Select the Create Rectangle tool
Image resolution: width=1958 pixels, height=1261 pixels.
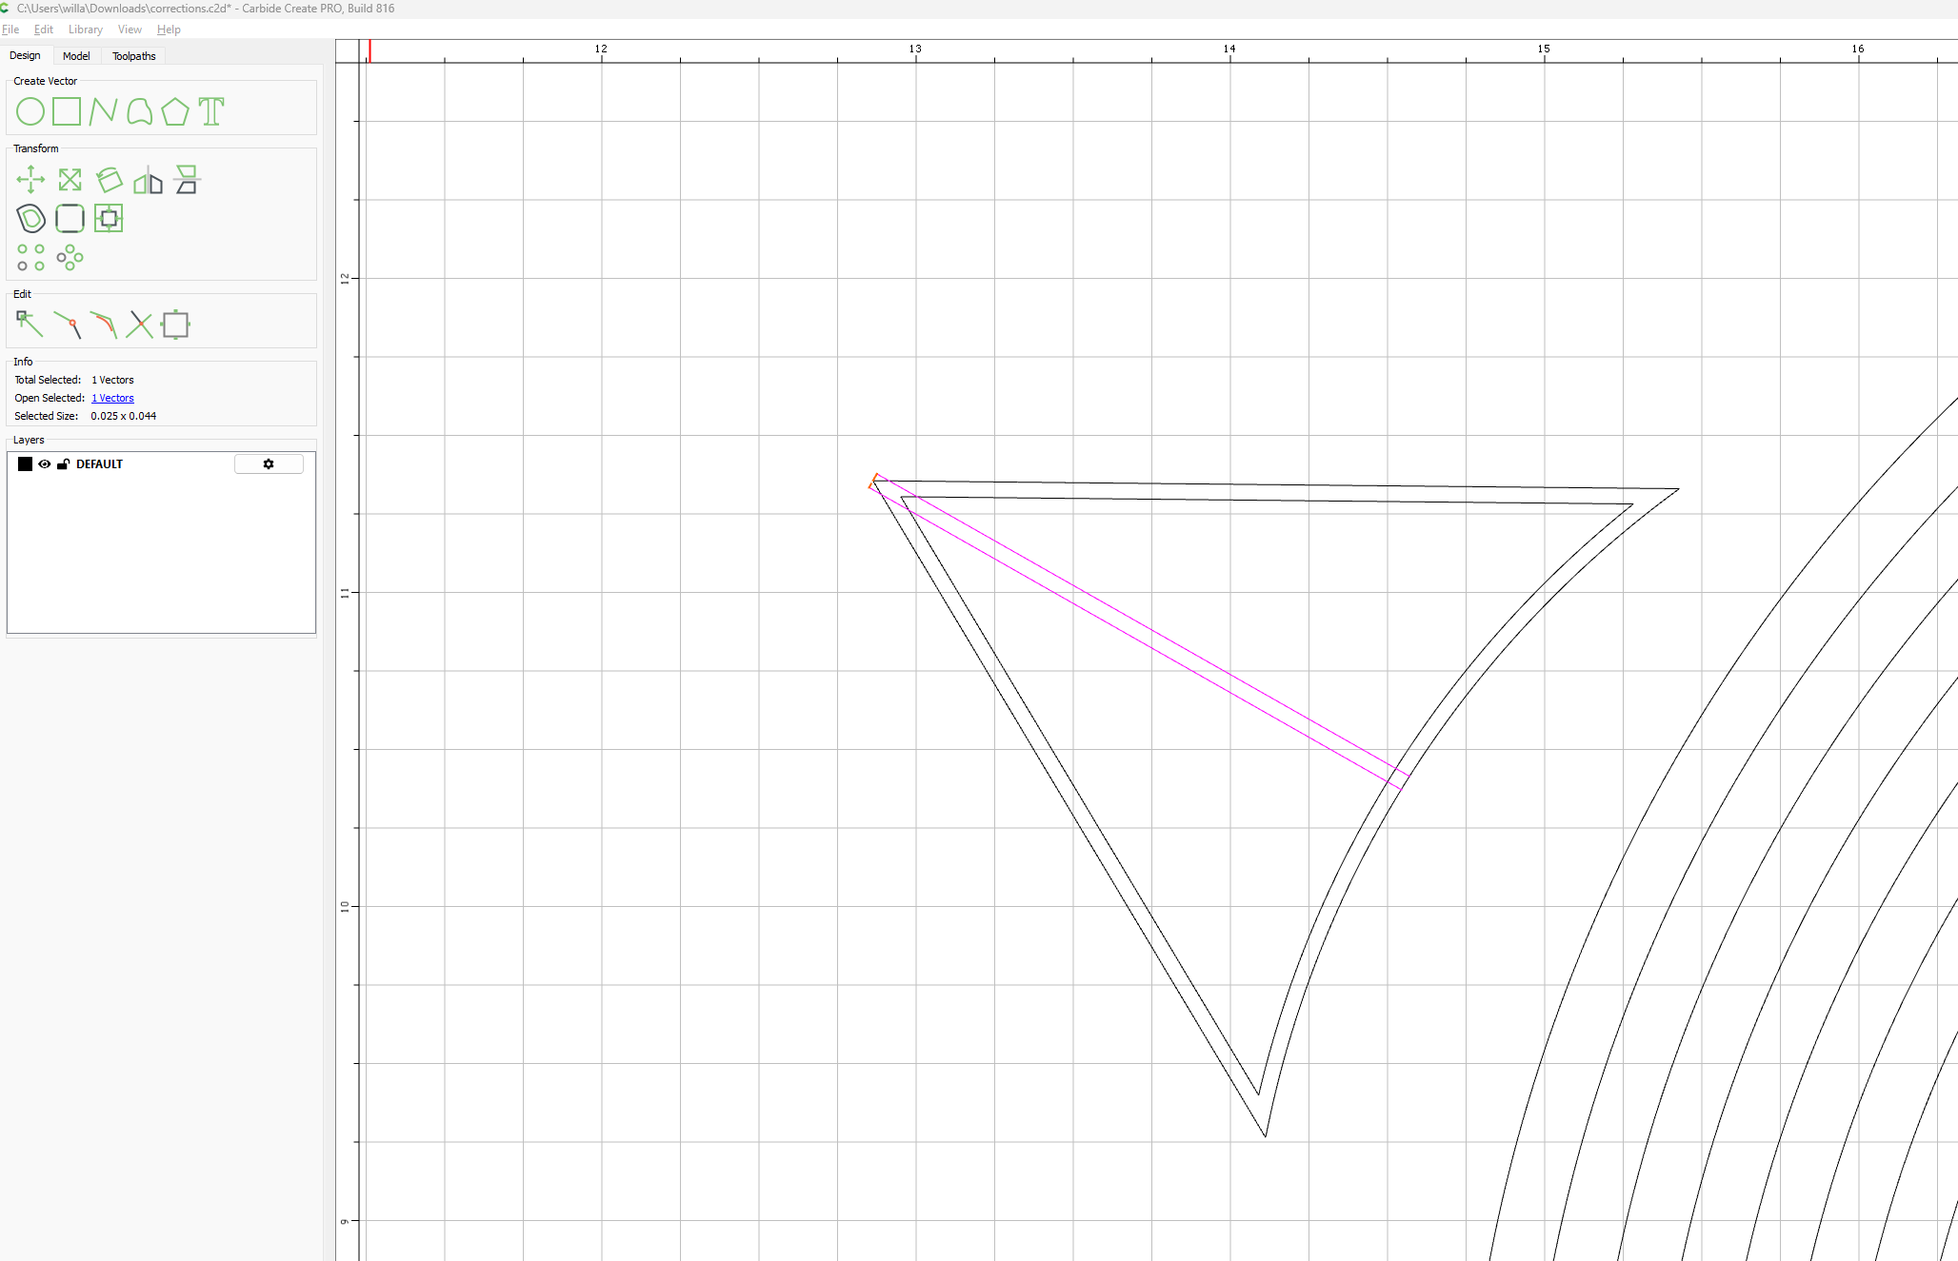pos(67,112)
